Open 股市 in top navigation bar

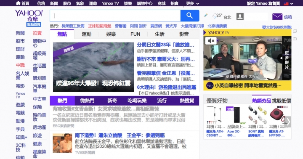[67, 3]
